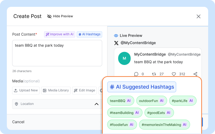This screenshot has height=134, width=215.
Task: Click the heart like icon in preview
Action: [174, 74]
